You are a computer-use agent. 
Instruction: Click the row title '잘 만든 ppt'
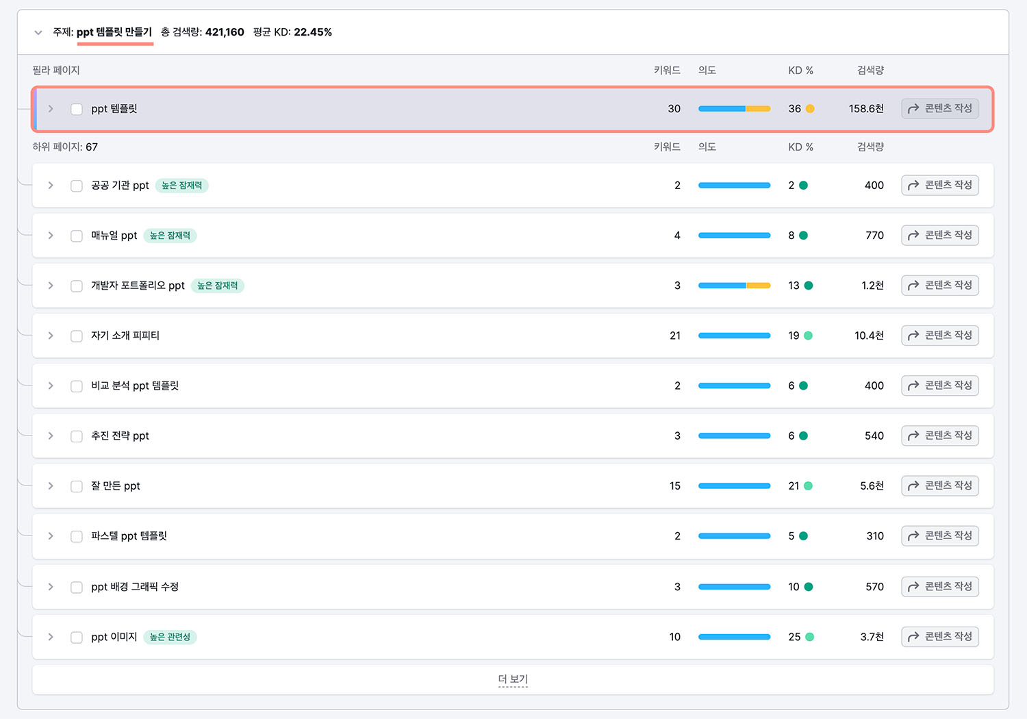pos(116,486)
